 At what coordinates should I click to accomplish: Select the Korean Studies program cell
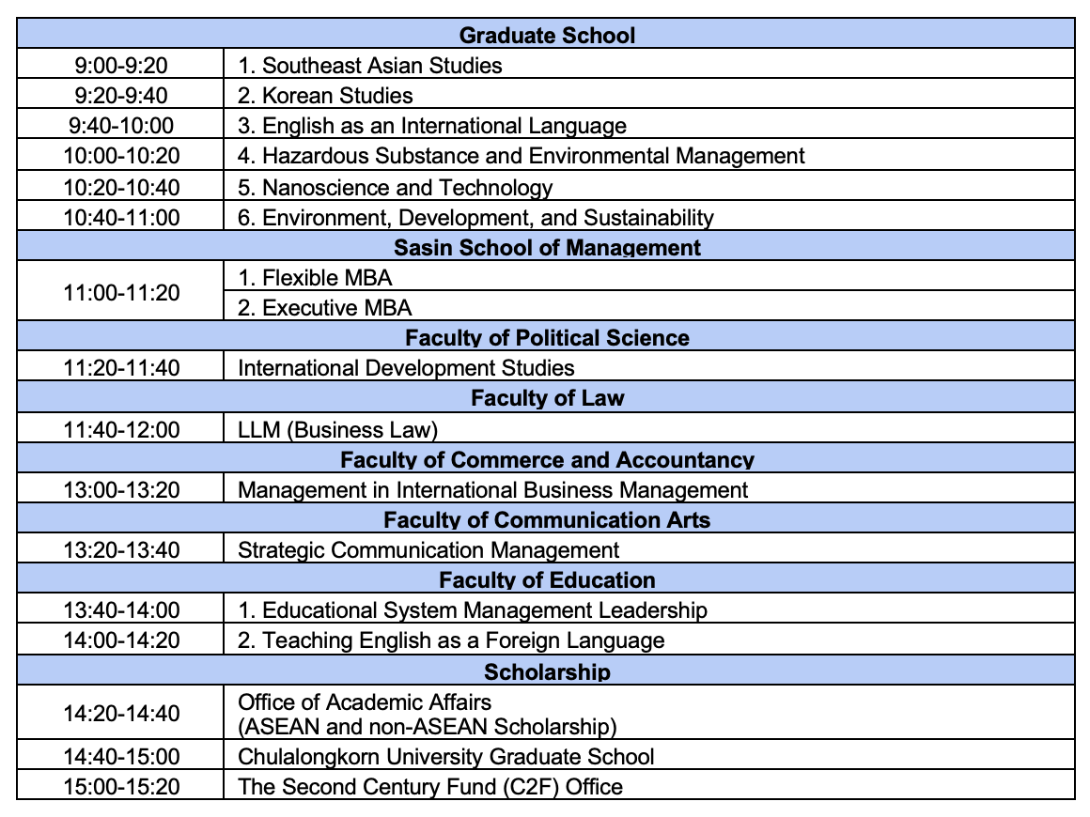(319, 96)
